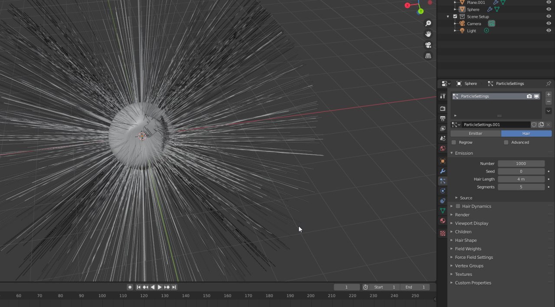Click the pin icon in properties header
Viewport: 555px width, 307px height.
(548, 84)
